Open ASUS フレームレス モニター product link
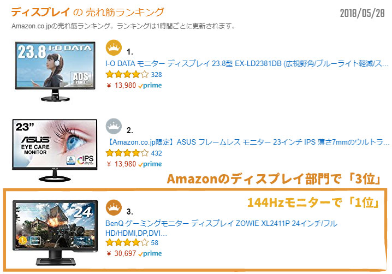 248,142
